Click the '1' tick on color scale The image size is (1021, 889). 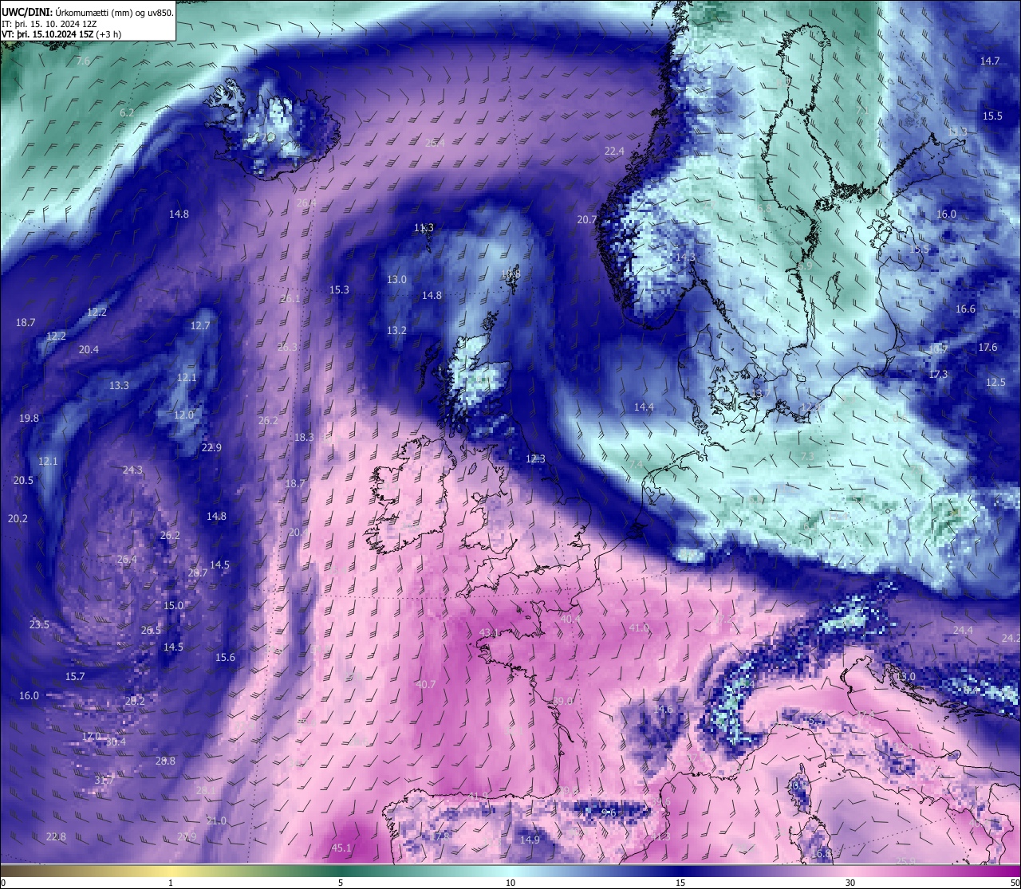coord(171,883)
